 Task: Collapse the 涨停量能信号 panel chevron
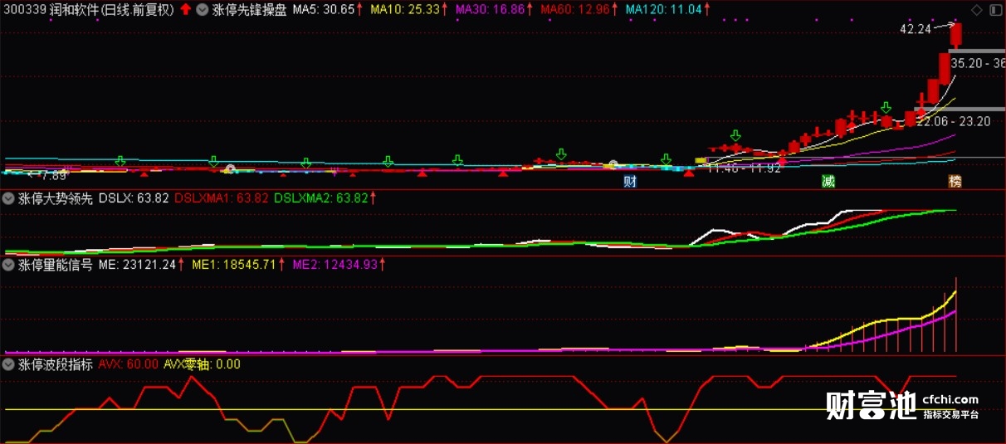point(9,265)
